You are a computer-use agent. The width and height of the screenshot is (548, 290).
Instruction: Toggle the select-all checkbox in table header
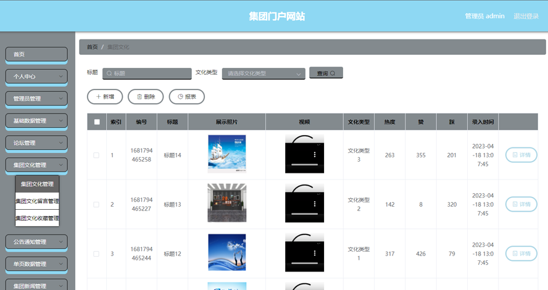click(97, 122)
